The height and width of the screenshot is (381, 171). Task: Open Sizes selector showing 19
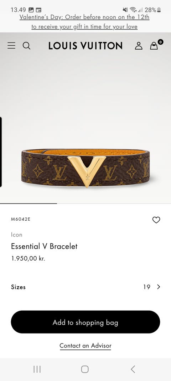(x=85, y=287)
